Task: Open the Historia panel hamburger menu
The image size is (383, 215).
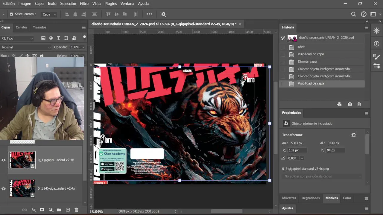Action: coord(366,28)
